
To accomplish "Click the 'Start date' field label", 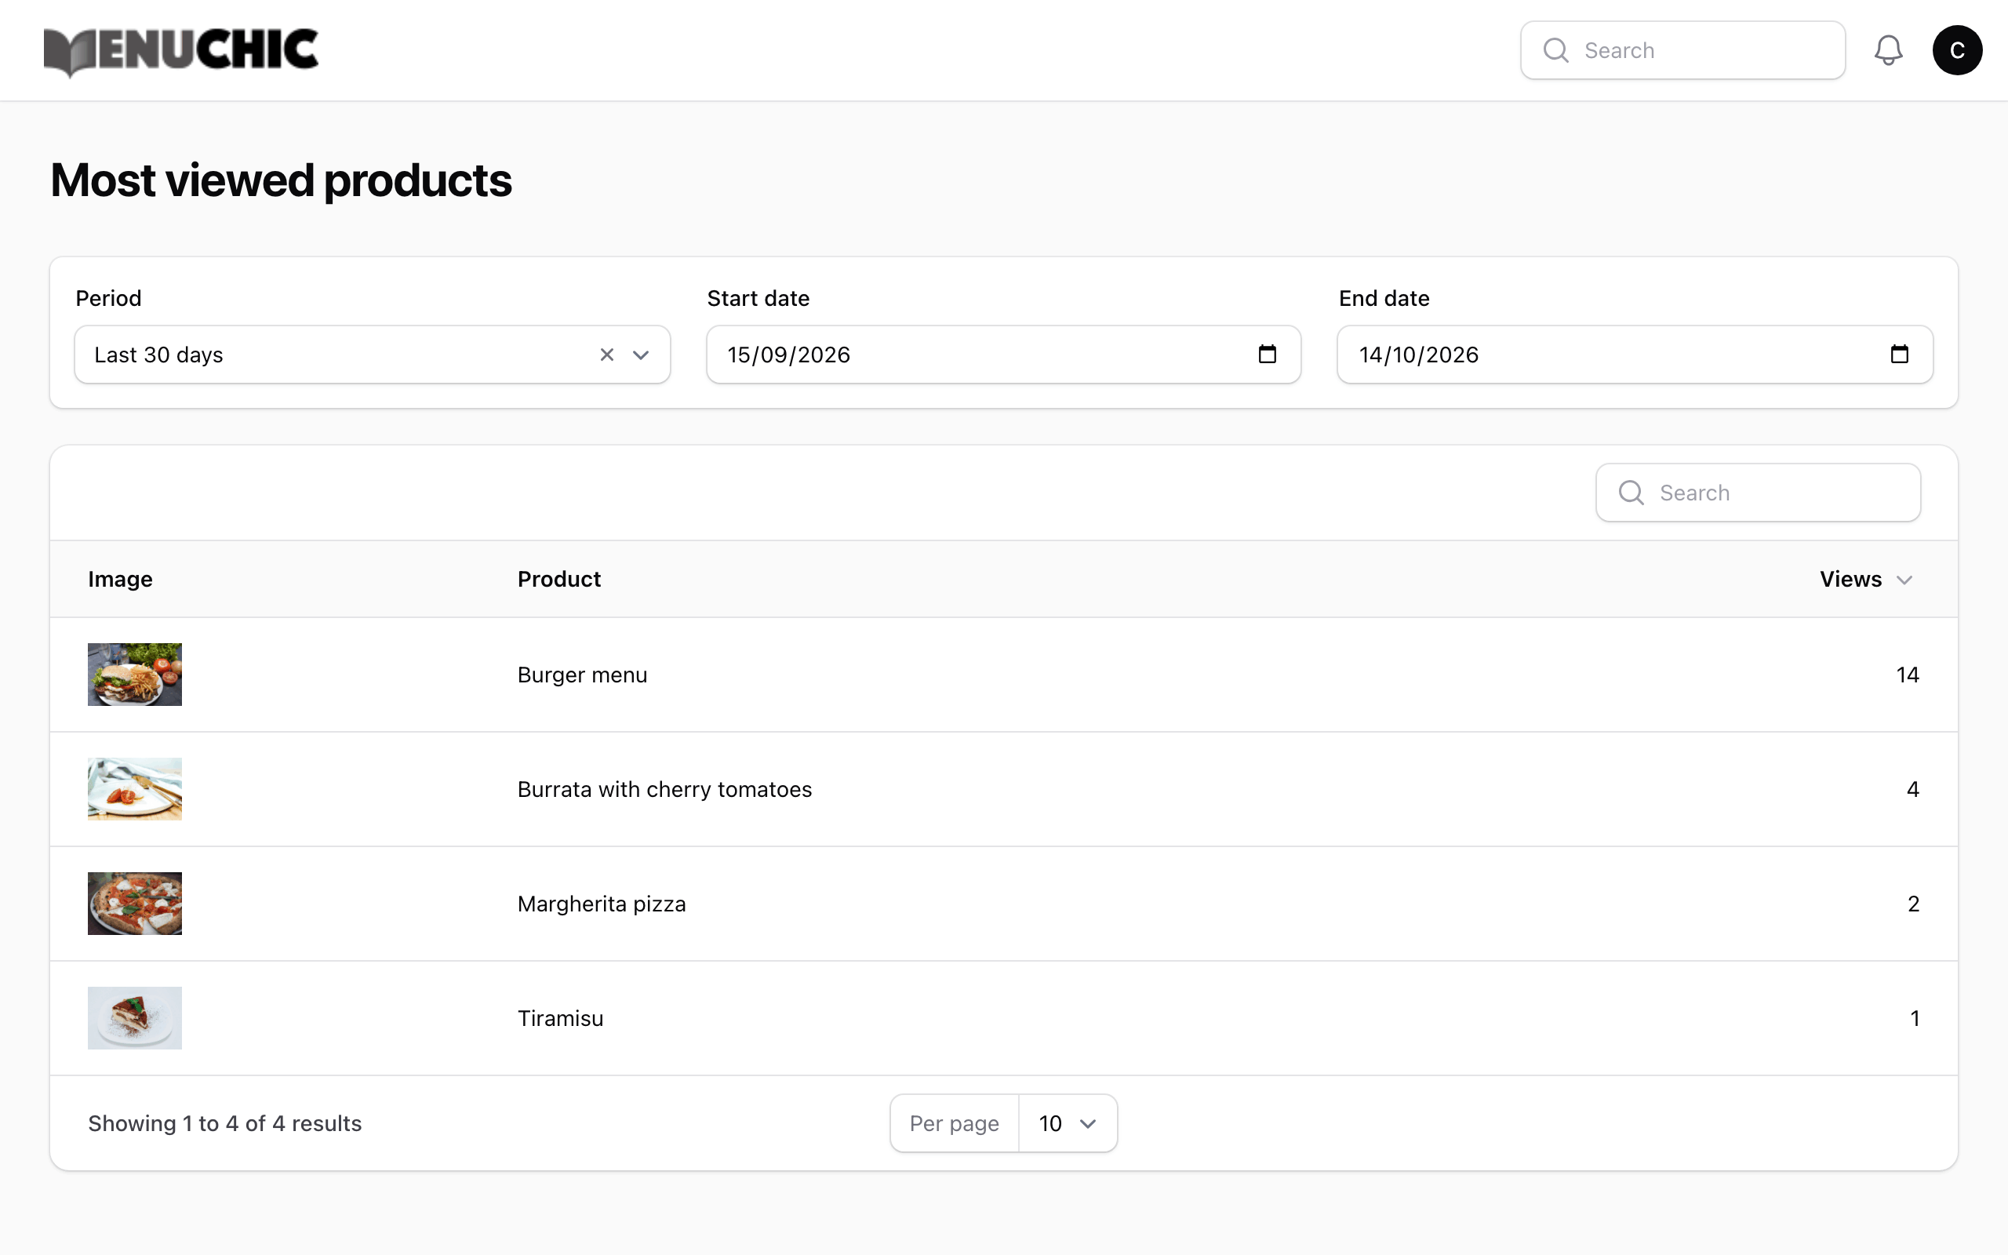I will point(758,298).
